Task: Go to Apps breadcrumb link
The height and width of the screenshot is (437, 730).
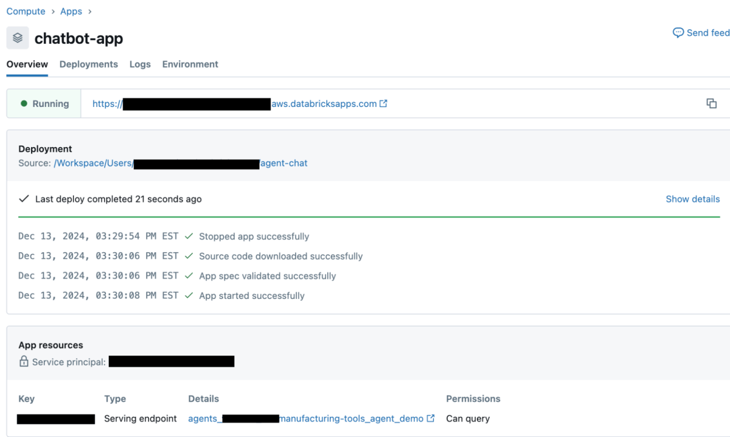Action: tap(71, 12)
